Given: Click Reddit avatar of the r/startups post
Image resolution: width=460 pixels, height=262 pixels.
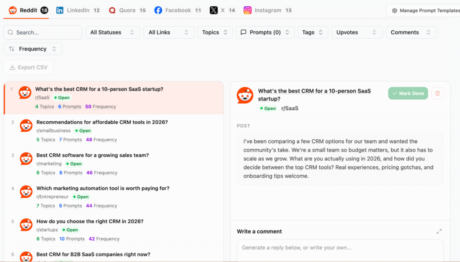Looking at the screenshot, I should point(26,225).
